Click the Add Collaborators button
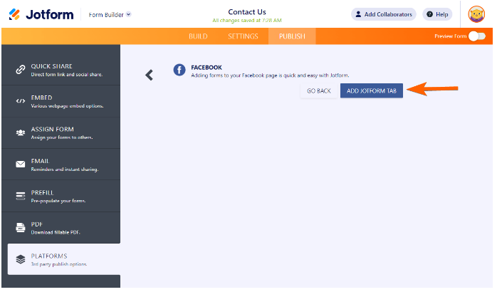The image size is (497, 292). coord(384,14)
